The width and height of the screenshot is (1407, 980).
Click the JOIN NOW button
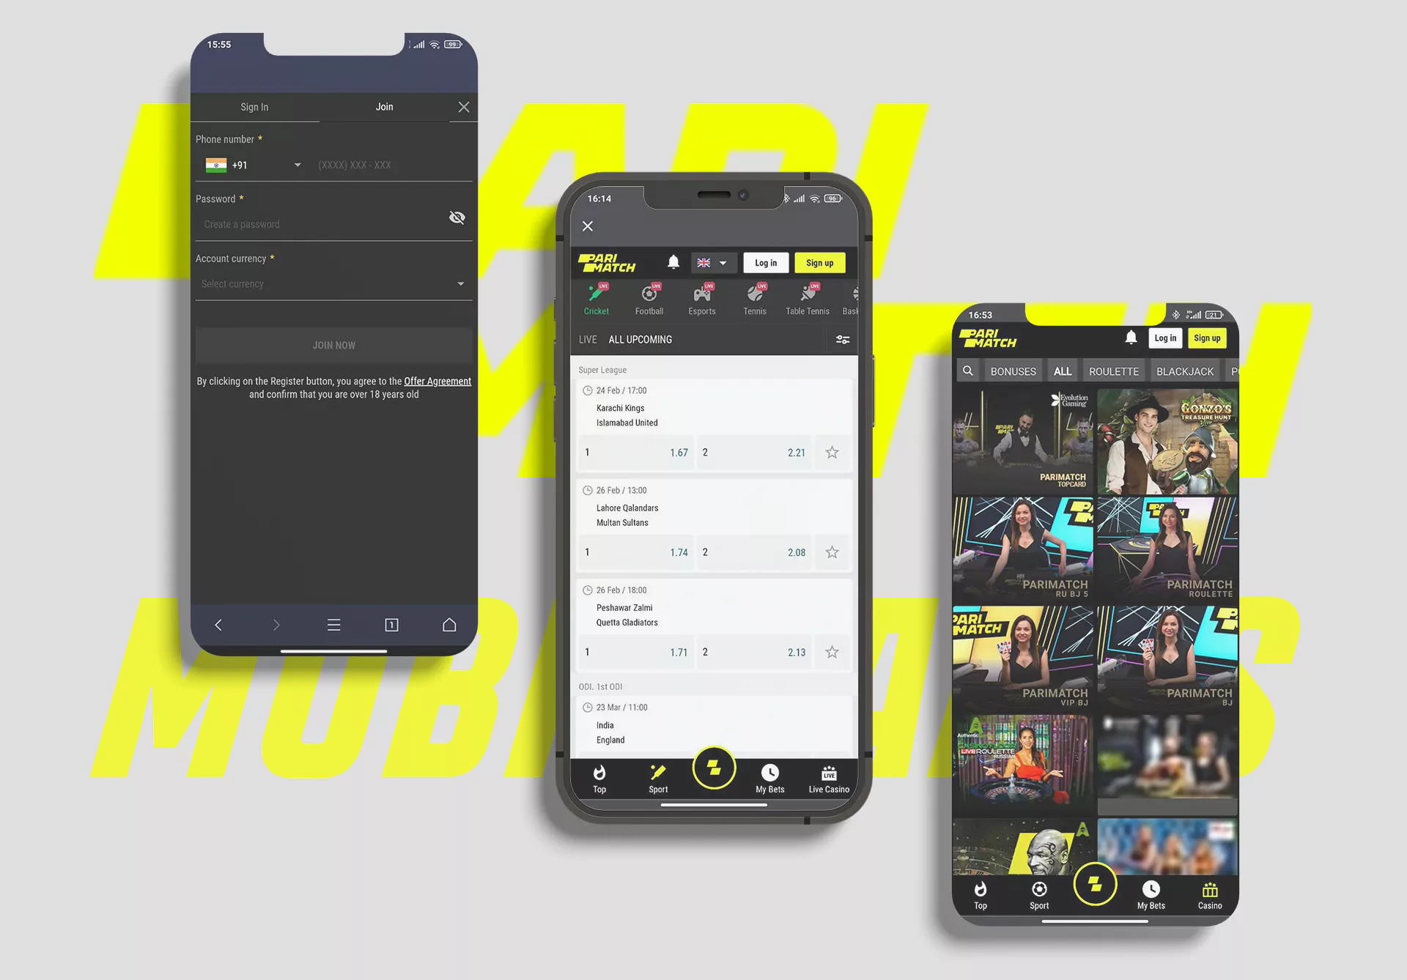coord(333,344)
